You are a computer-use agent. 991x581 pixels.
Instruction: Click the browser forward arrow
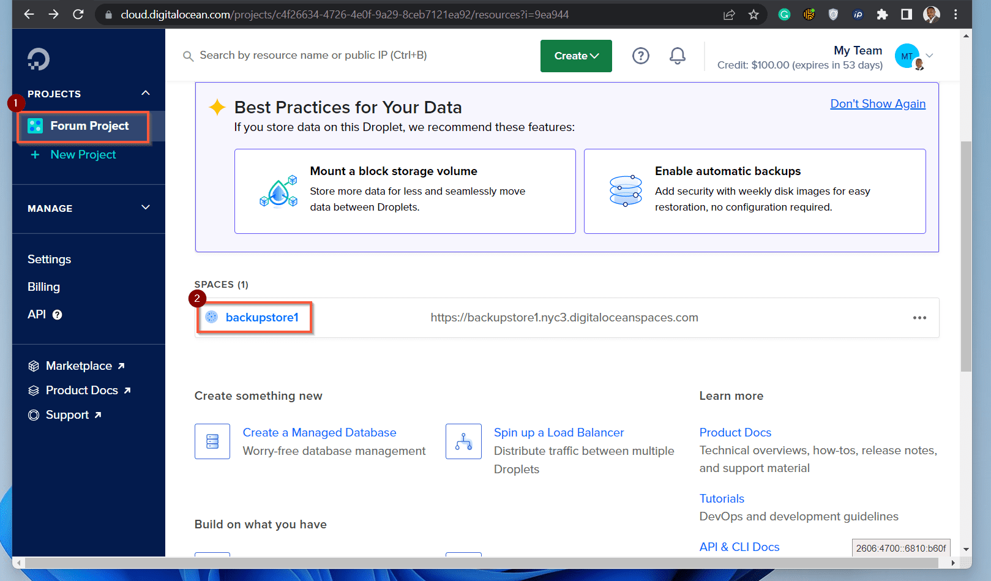[x=53, y=14]
